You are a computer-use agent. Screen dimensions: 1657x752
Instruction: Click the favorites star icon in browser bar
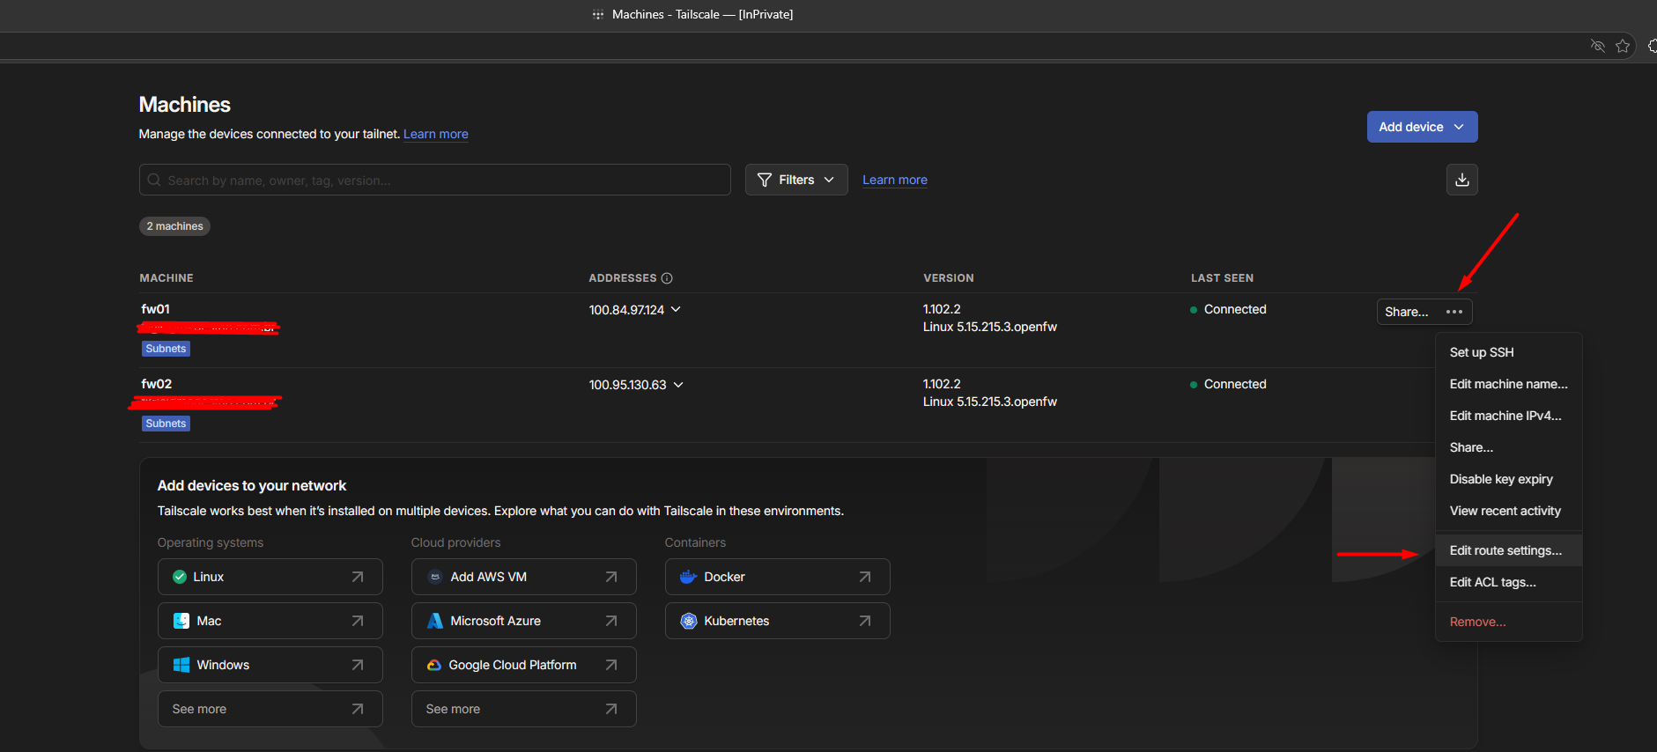pyautogui.click(x=1623, y=46)
